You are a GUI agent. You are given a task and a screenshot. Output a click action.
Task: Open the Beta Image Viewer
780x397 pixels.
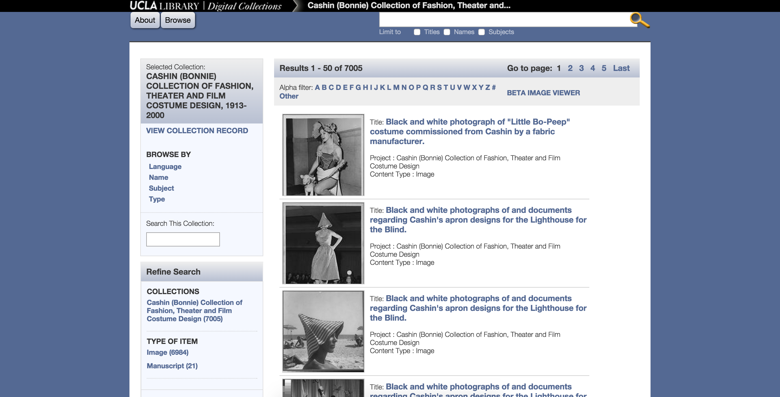tap(543, 93)
